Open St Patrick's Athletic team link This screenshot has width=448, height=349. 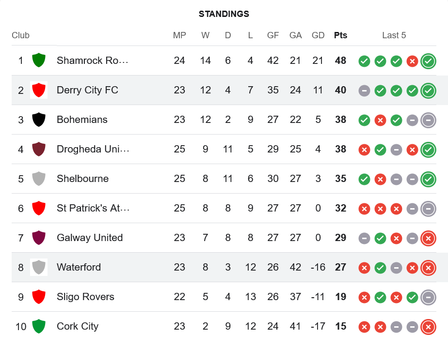point(93,208)
